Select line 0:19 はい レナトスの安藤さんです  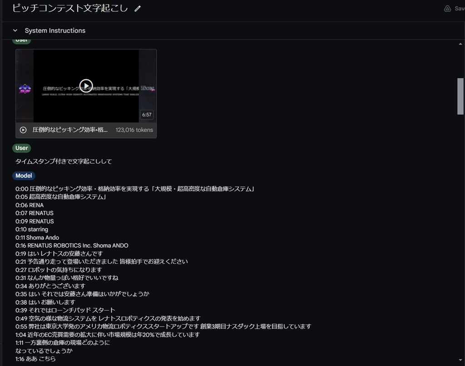59,253
